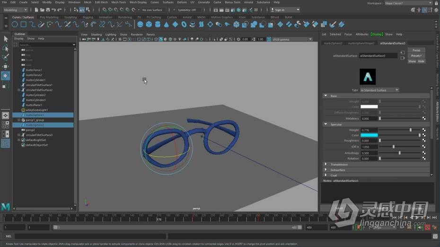The height and width of the screenshot is (247, 440).
Task: Click the Arnold logo material swatch
Action: pyautogui.click(x=368, y=77)
